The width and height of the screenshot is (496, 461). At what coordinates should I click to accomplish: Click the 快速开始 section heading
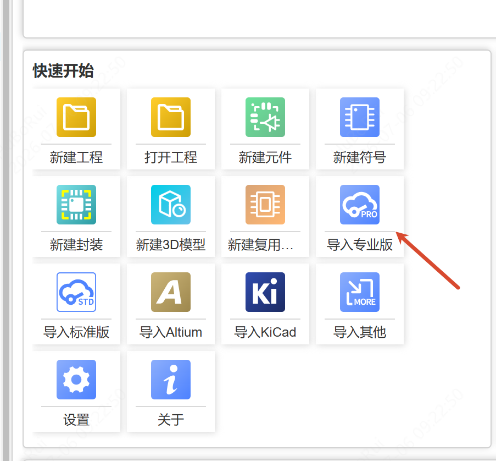63,70
